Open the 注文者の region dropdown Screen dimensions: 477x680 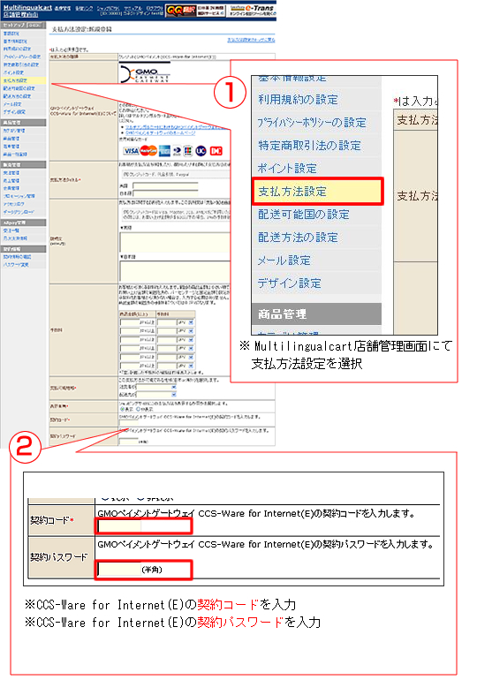click(156, 388)
